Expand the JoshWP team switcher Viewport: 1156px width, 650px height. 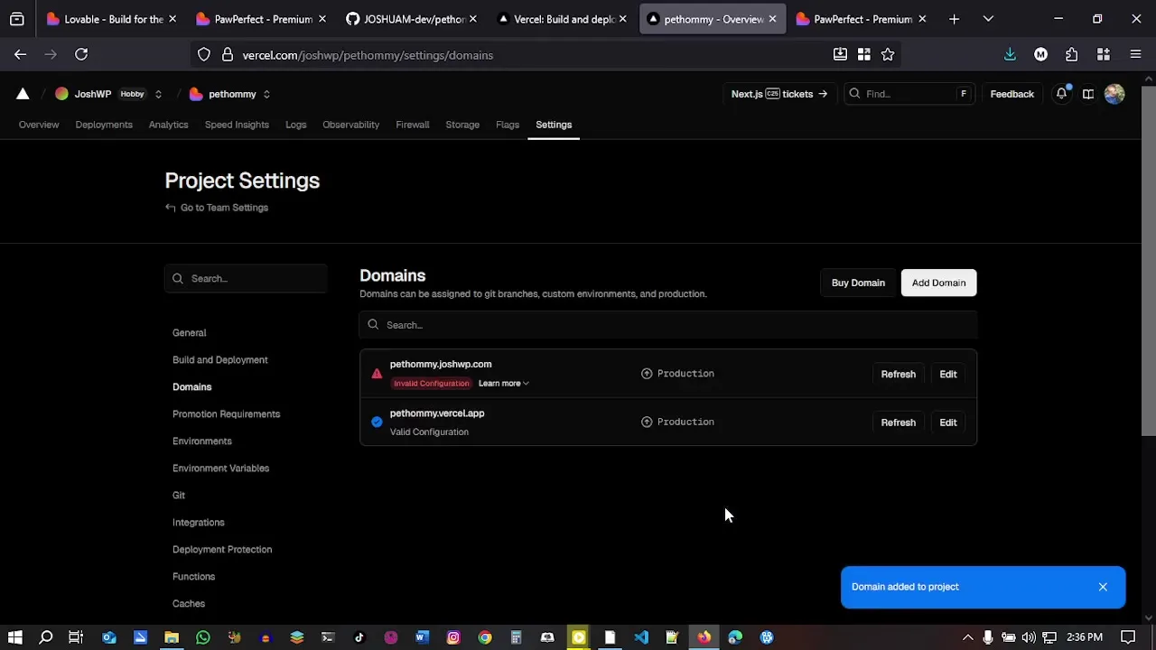(158, 94)
